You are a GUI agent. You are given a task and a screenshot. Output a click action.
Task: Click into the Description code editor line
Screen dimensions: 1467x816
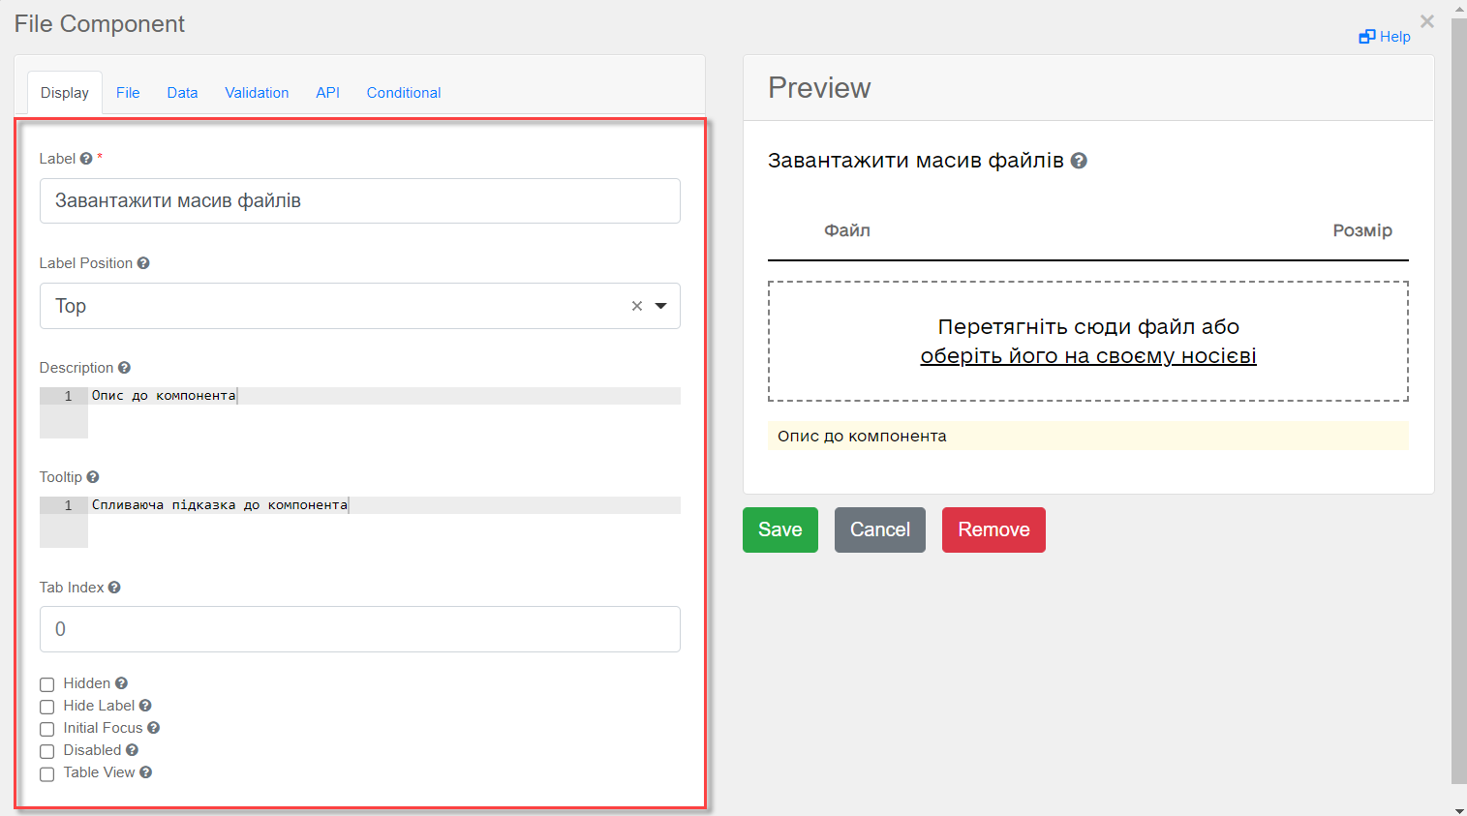[384, 396]
